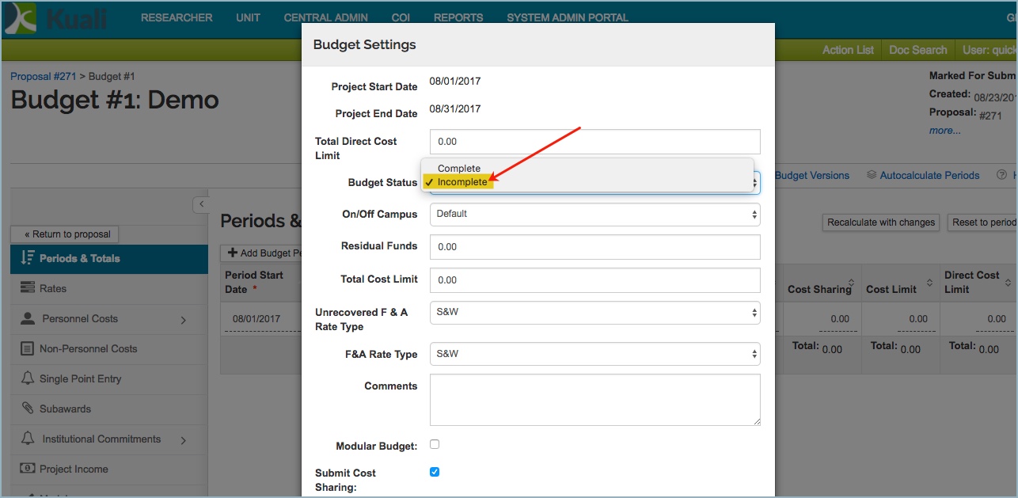Open the REPORTS menu
The image size is (1018, 498).
[458, 17]
